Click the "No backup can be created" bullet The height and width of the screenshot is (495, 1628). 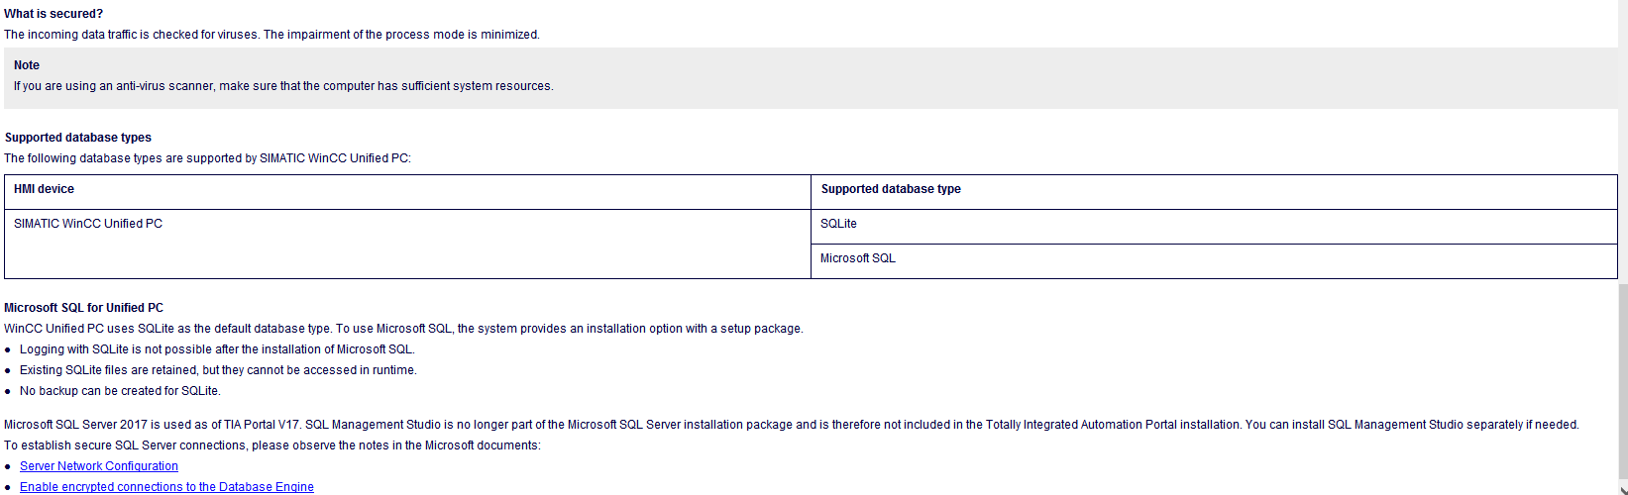[120, 391]
